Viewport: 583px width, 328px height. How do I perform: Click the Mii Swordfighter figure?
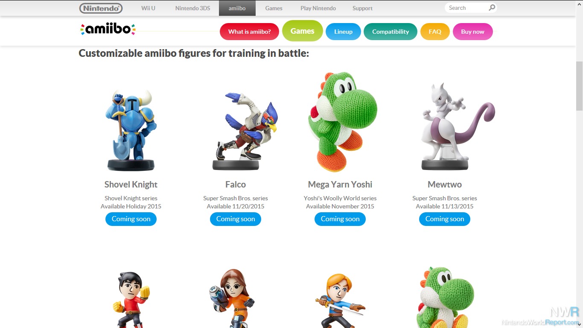click(x=340, y=300)
